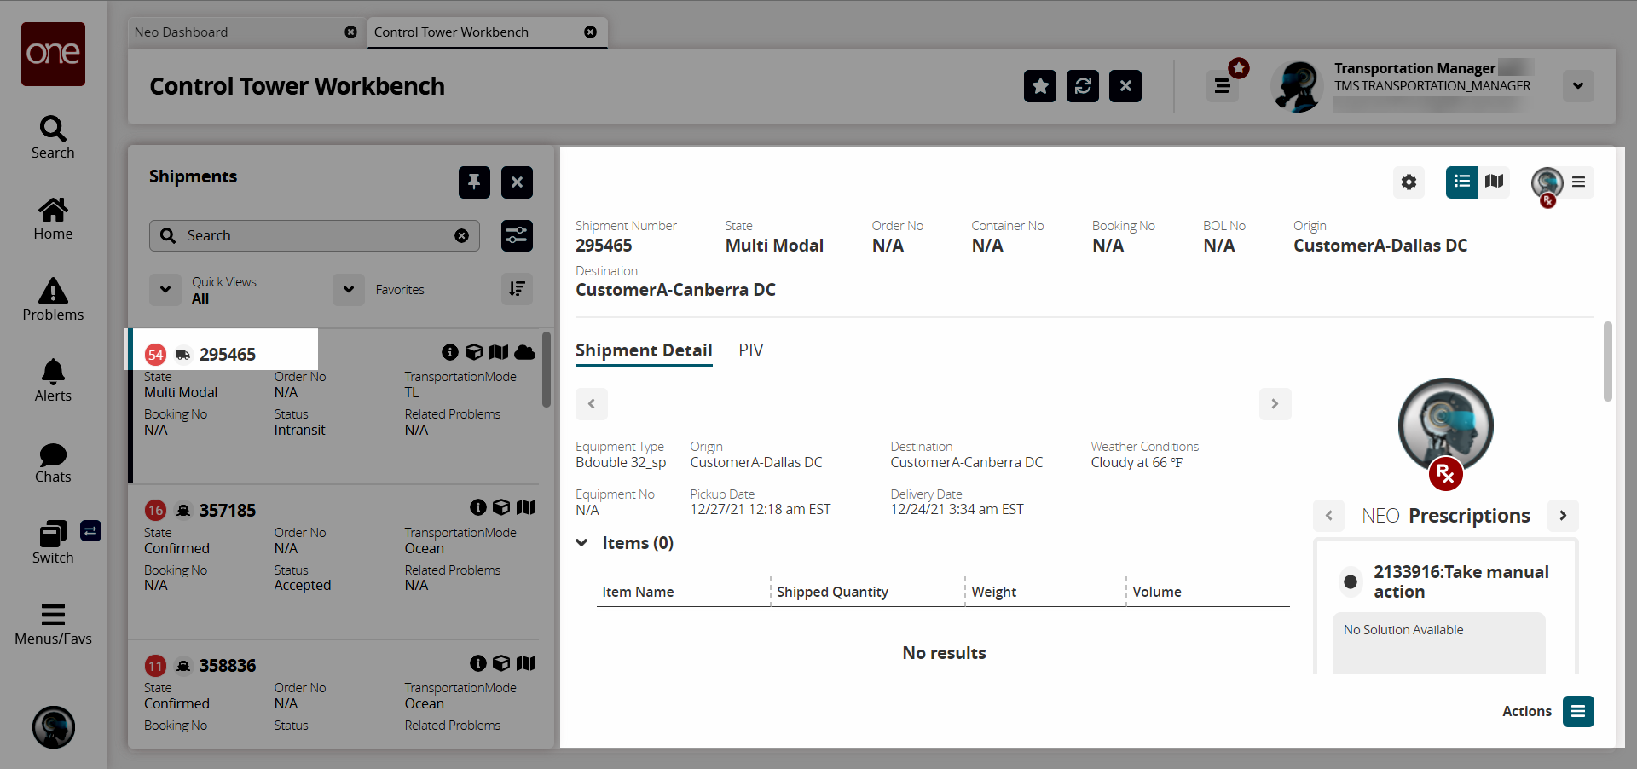Viewport: 1637px width, 769px height.
Task: Sort the shipments list
Action: tap(517, 289)
